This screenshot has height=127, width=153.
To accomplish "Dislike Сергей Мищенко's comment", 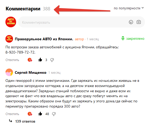I will [54, 114].
